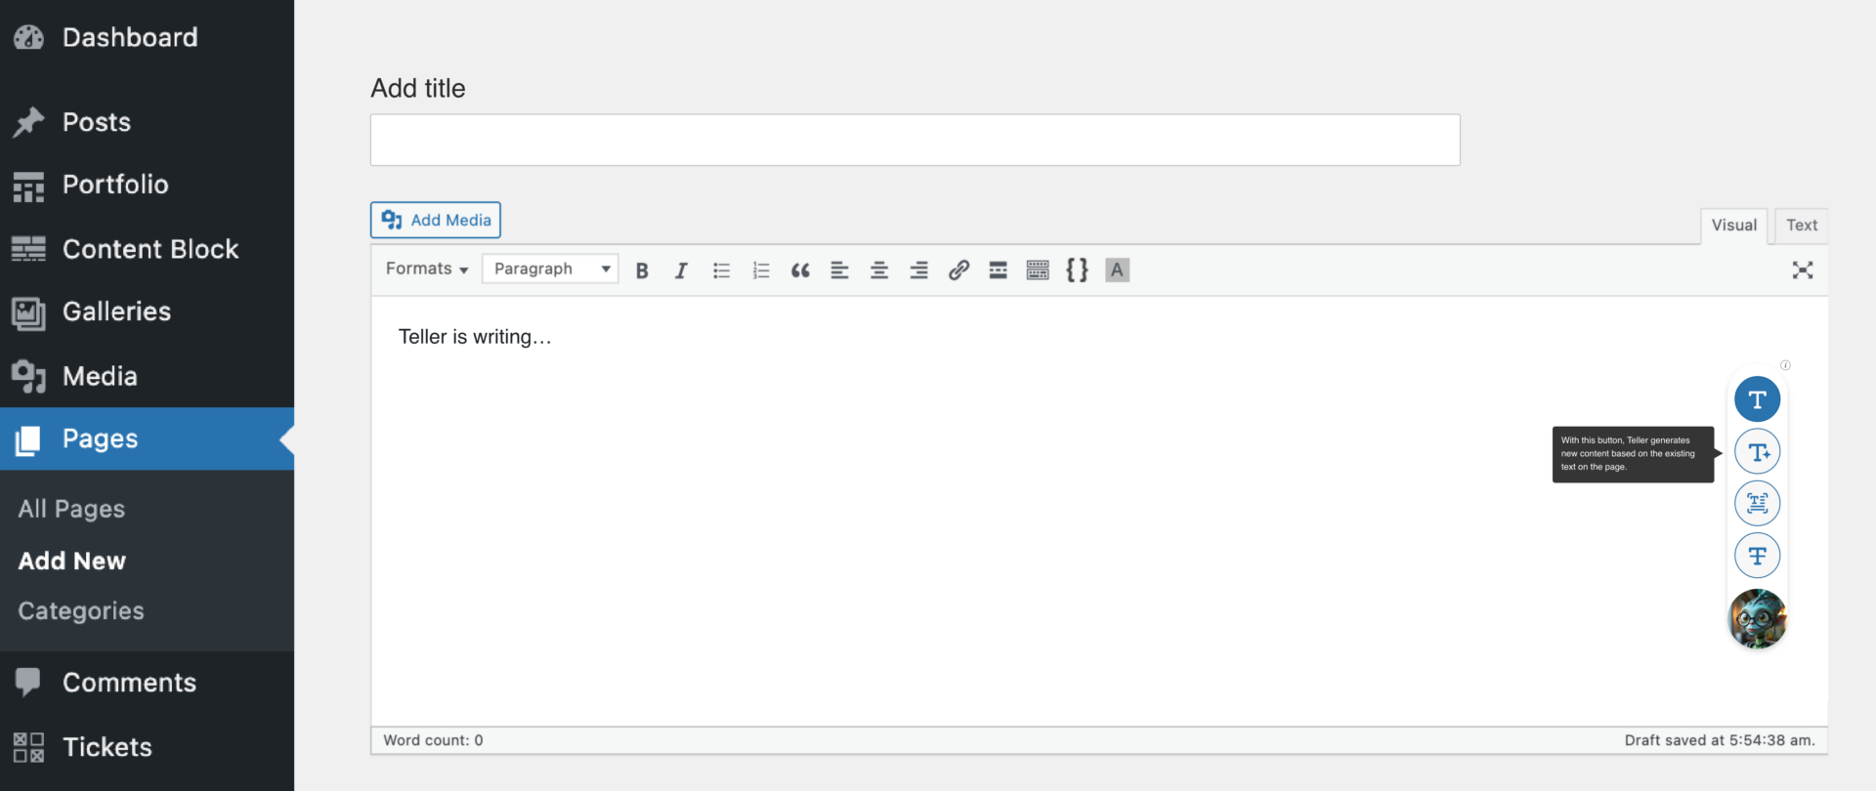The width and height of the screenshot is (1876, 791).
Task: Click the curly braces shortcode icon
Action: coord(1077,271)
